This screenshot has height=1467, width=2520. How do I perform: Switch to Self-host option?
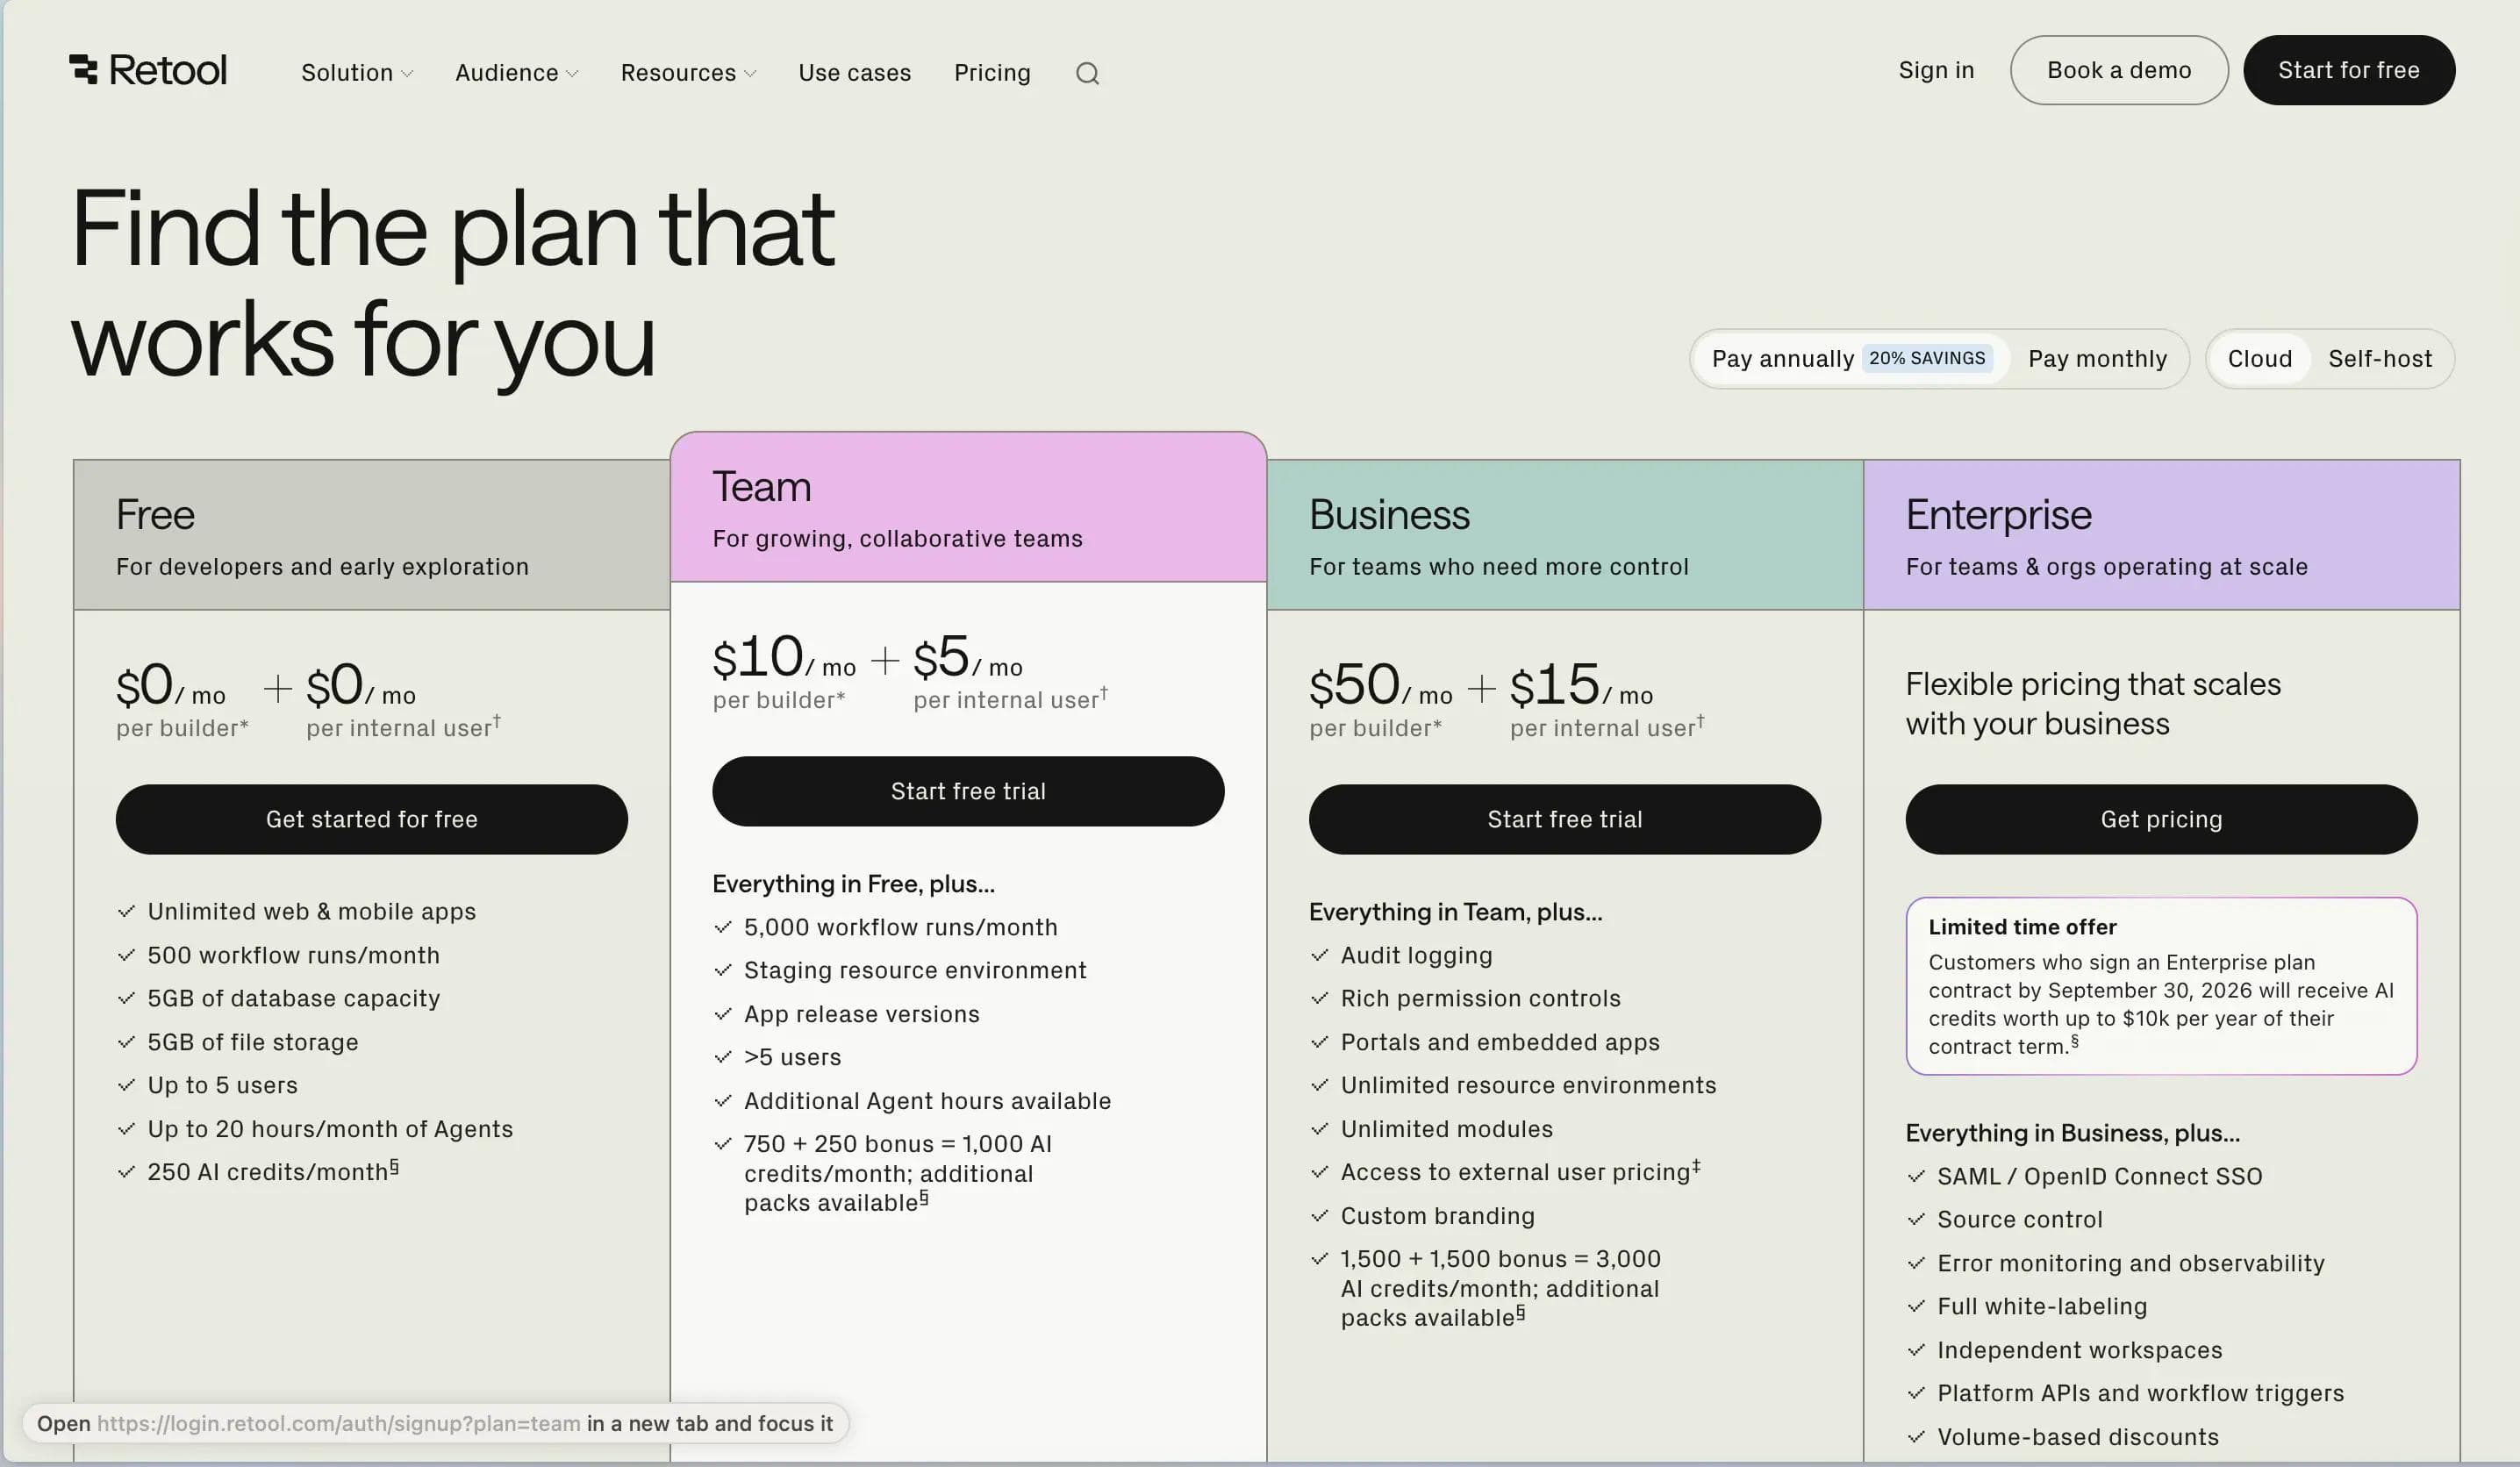point(2379,359)
